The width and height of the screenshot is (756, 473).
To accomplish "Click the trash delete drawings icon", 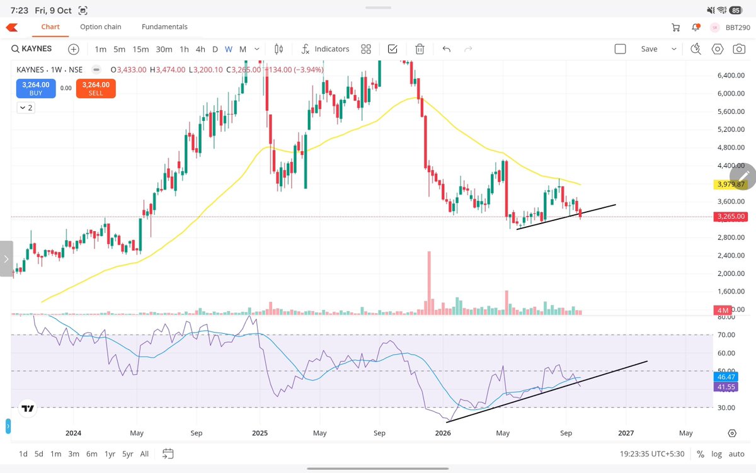I will click(x=420, y=49).
